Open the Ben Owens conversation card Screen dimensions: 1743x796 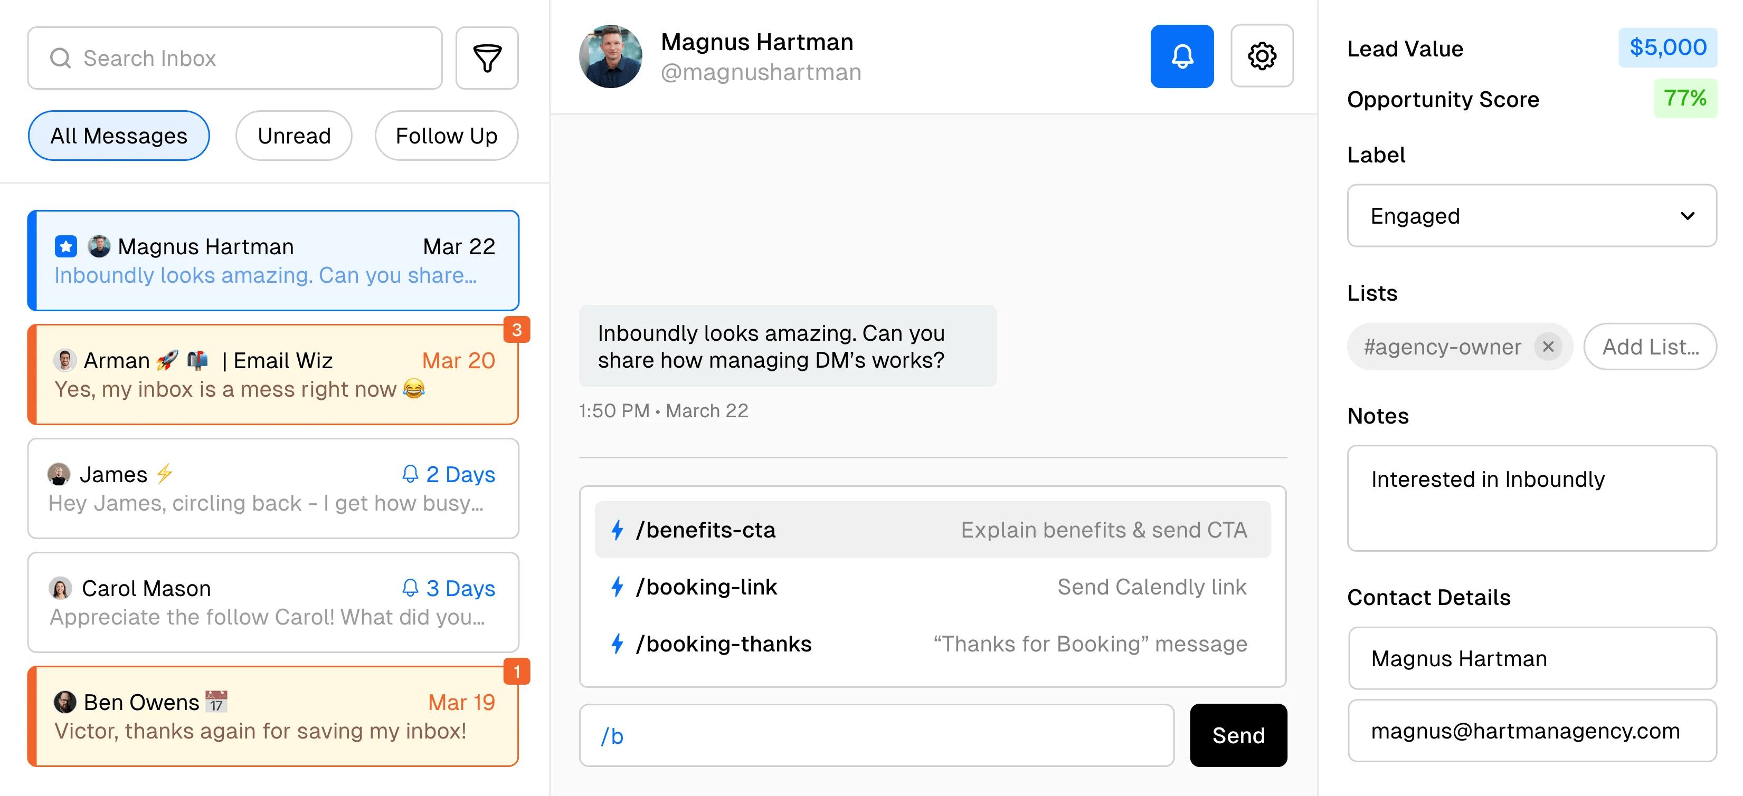[273, 716]
